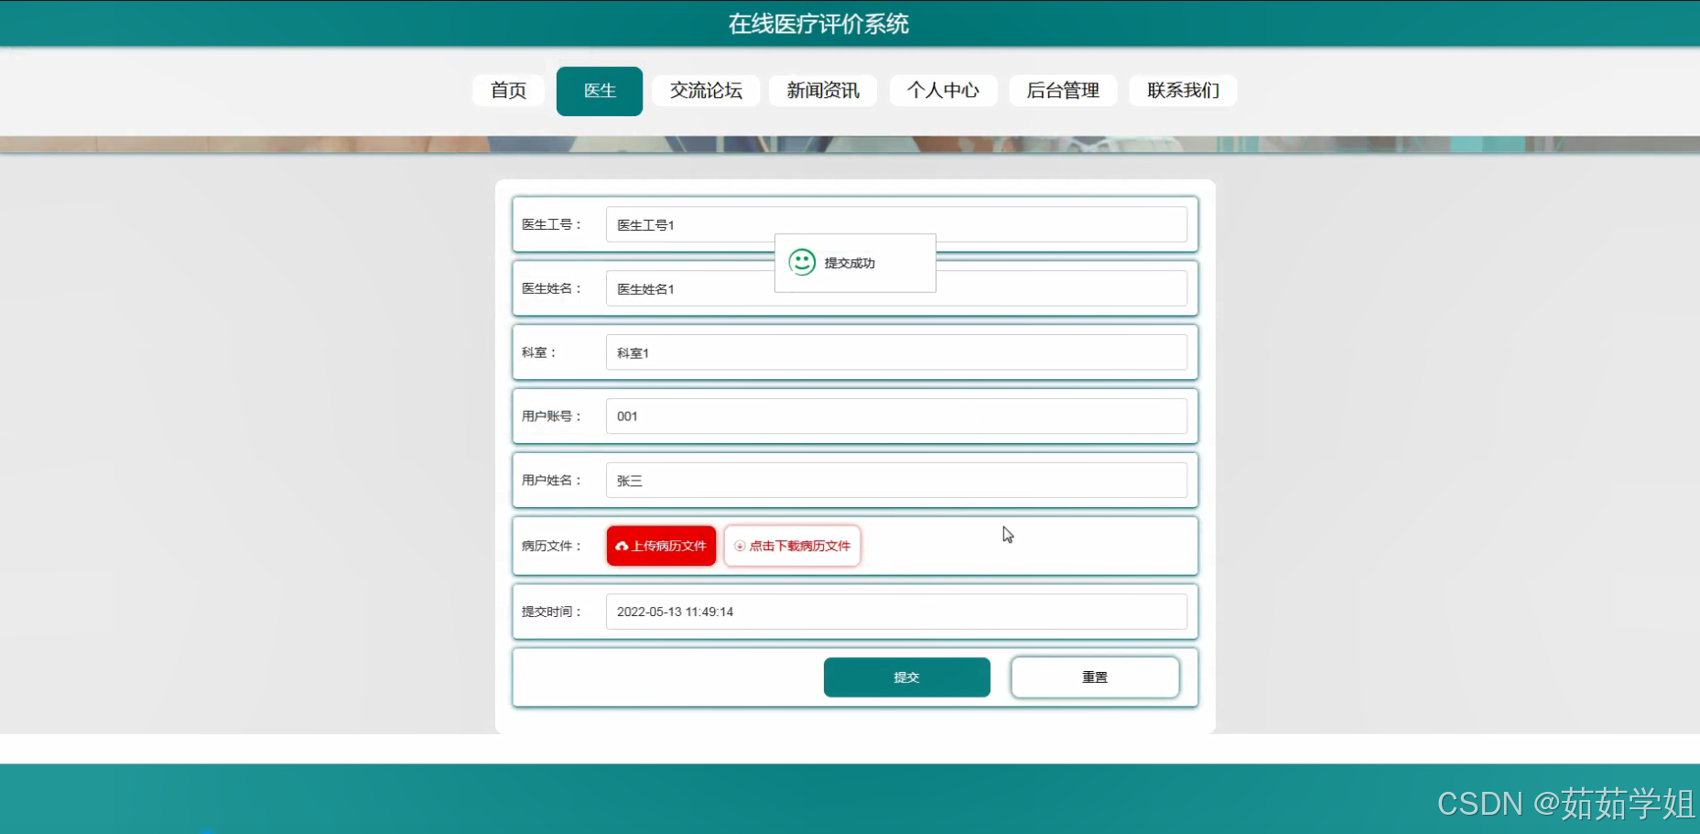This screenshot has height=834, width=1700.
Task: Click the cloud upload icon on 上传病历文件 button
Action: 623,546
